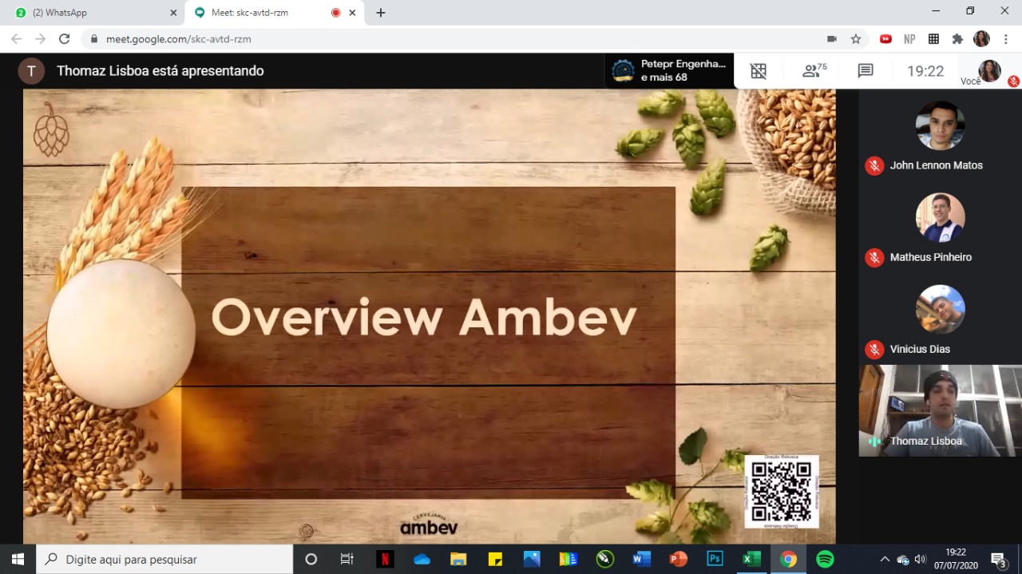This screenshot has height=574, width=1022.
Task: Close the Meet tab
Action: pyautogui.click(x=352, y=13)
